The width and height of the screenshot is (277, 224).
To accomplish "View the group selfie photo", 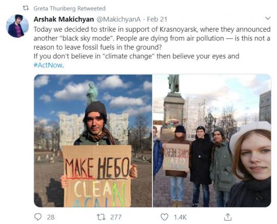I will (212, 140).
